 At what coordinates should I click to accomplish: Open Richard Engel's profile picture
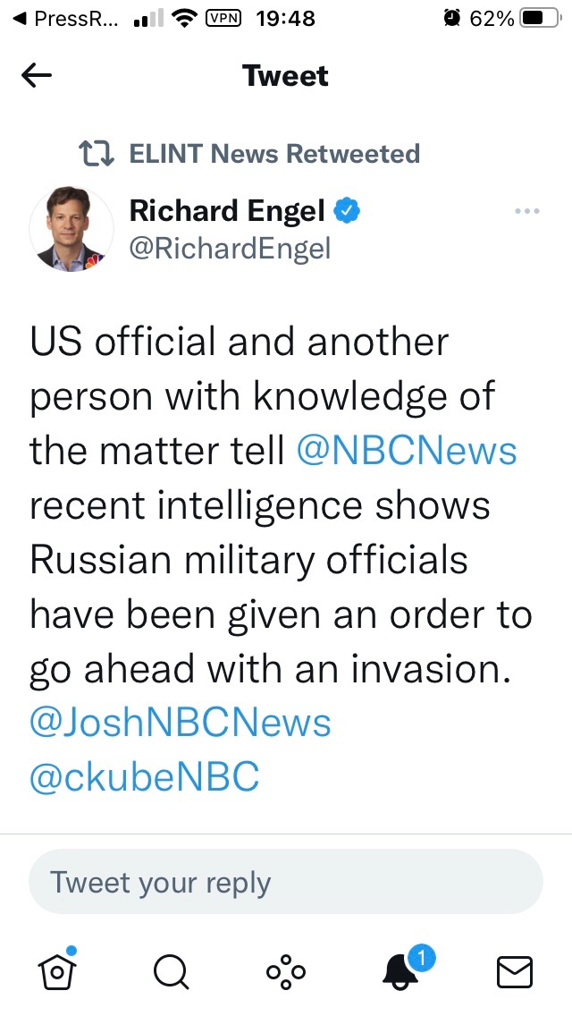[71, 230]
